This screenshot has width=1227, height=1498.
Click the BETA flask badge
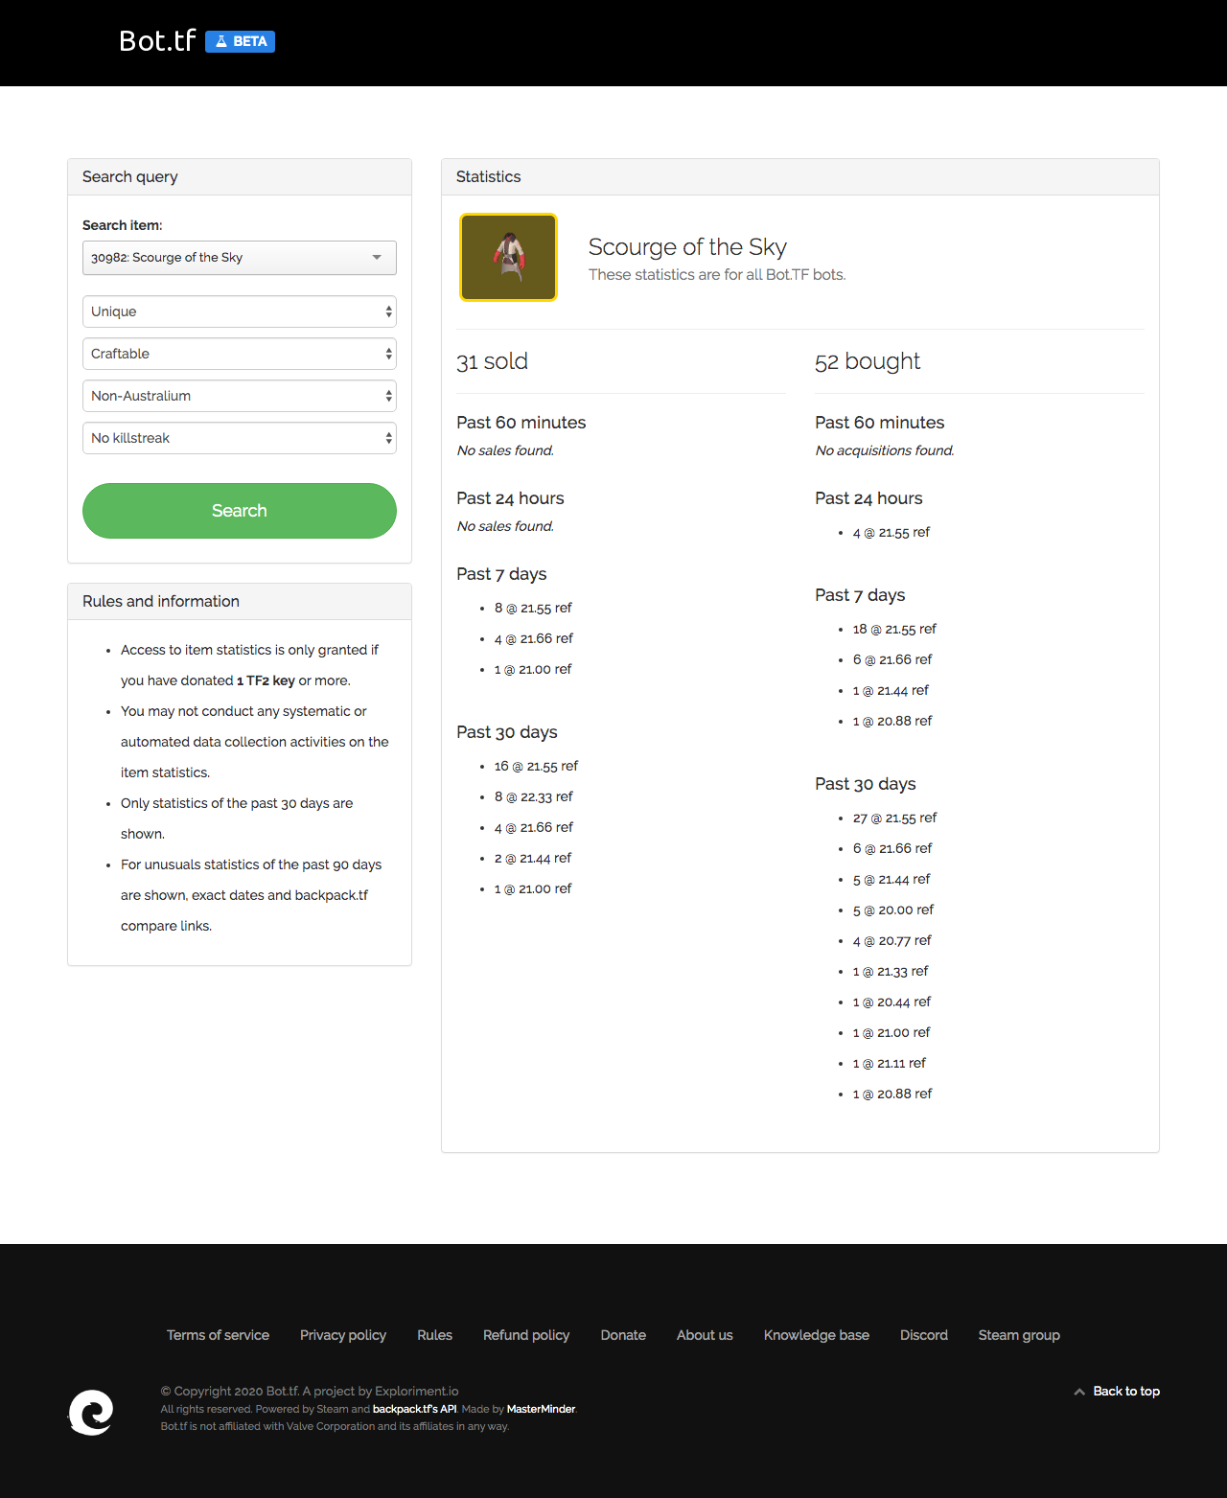pyautogui.click(x=240, y=41)
